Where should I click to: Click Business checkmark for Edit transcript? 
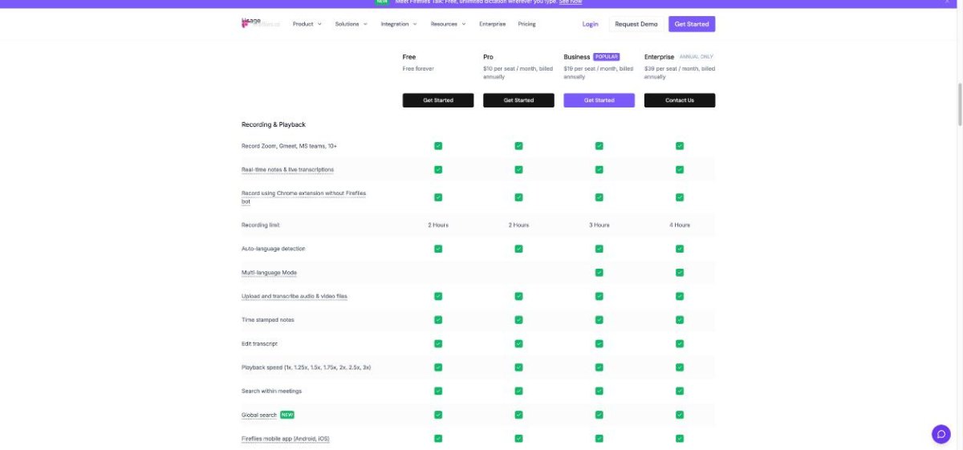point(599,343)
